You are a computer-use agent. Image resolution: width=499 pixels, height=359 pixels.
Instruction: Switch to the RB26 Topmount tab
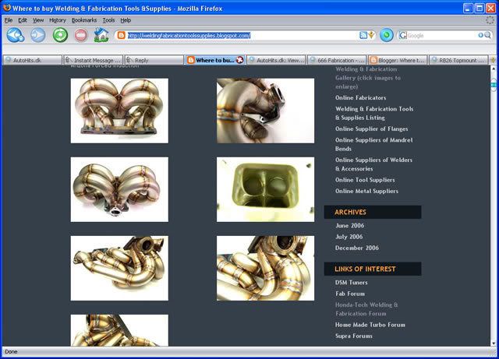[458, 60]
